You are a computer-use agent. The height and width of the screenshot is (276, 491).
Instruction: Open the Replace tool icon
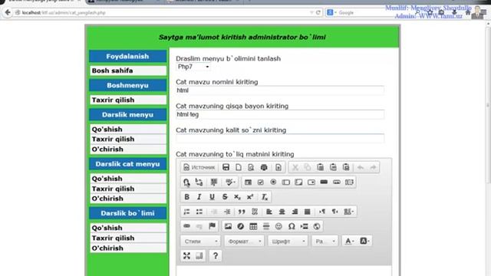(x=199, y=182)
